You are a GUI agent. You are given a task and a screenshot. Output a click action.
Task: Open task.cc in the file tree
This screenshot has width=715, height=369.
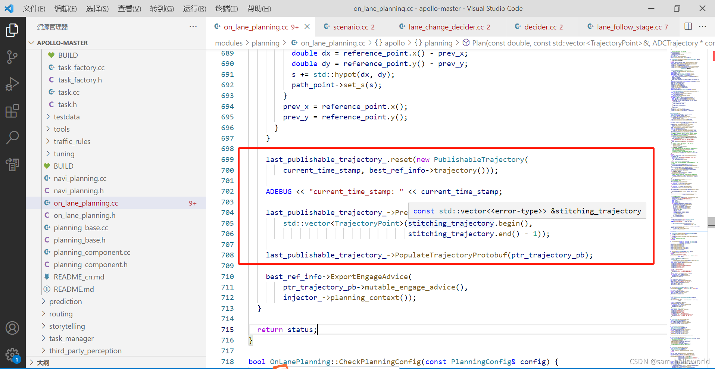click(x=69, y=92)
